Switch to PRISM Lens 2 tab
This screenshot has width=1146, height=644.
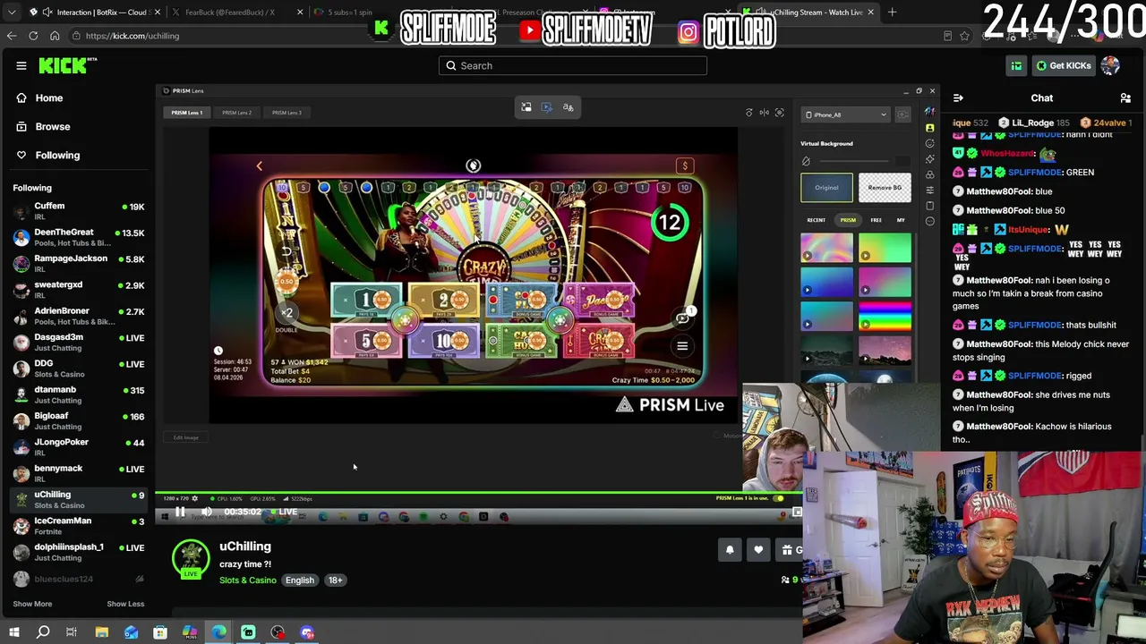tap(236, 113)
